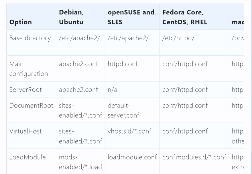This screenshot has width=252, height=174.
Task: Click the "Debian, Ubuntu" column header
Action: click(x=71, y=17)
